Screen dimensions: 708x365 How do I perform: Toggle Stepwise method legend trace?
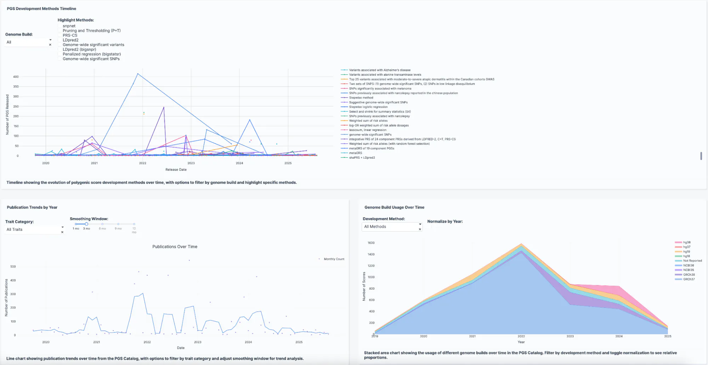357,98
